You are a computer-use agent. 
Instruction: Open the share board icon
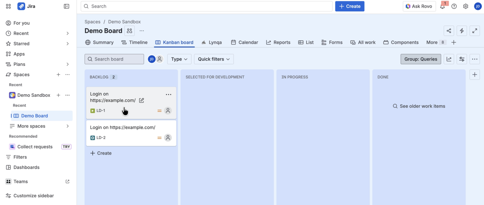(x=449, y=31)
